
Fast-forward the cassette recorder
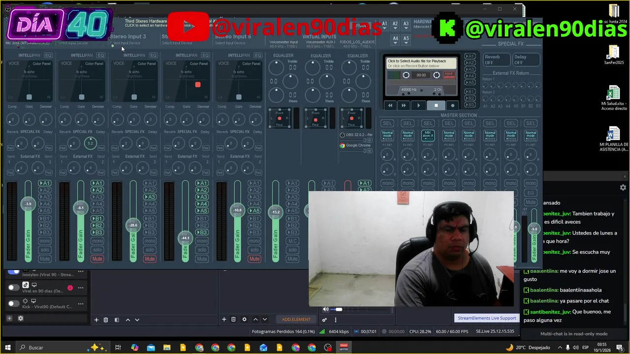click(x=404, y=105)
